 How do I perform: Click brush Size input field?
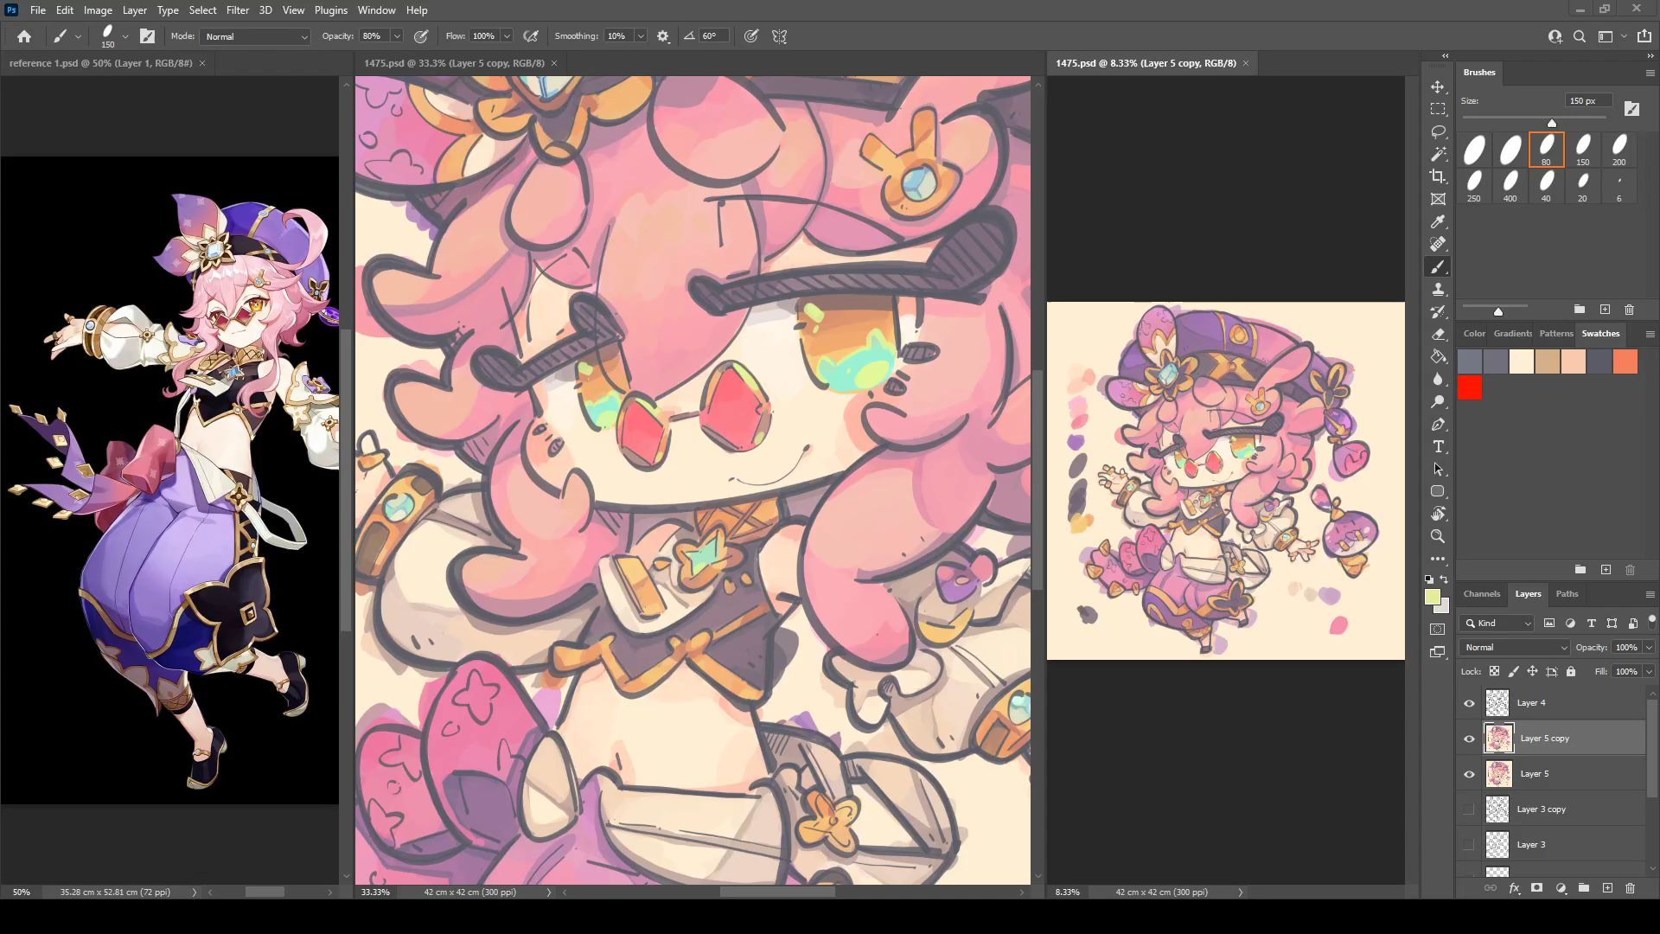pyautogui.click(x=1588, y=100)
